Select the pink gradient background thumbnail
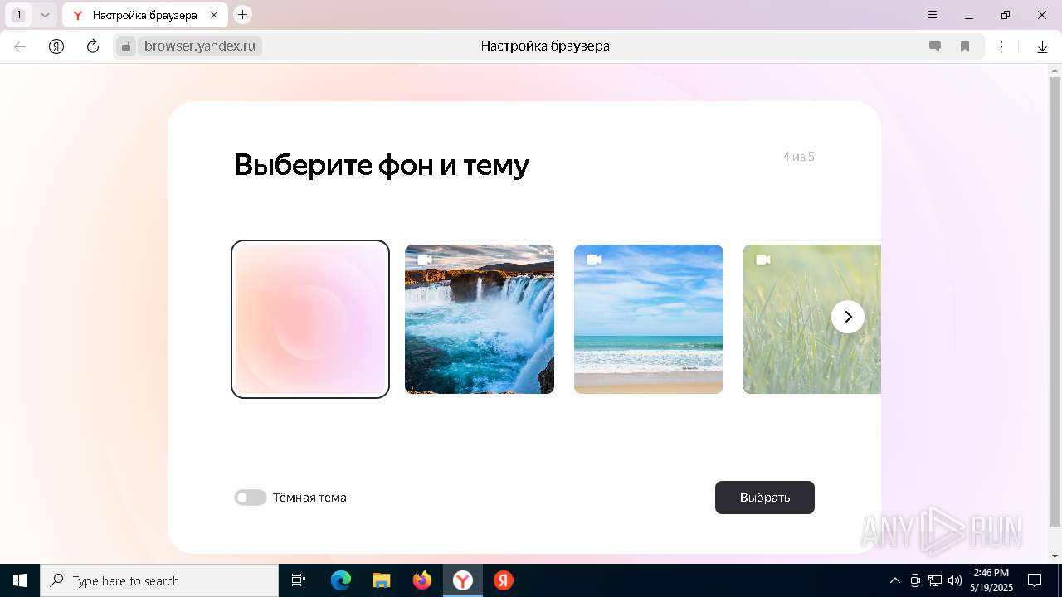The image size is (1062, 597). tap(310, 319)
